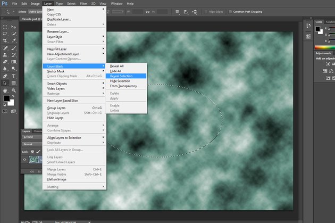
Task: Open the Image menu
Action: [x=35, y=4]
